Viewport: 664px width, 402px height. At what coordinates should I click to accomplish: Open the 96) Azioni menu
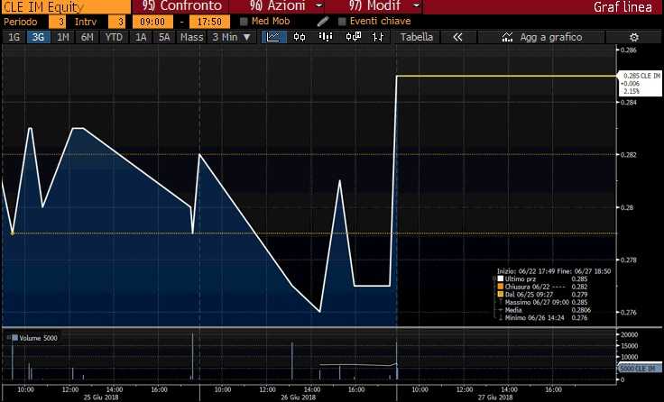[277, 6]
